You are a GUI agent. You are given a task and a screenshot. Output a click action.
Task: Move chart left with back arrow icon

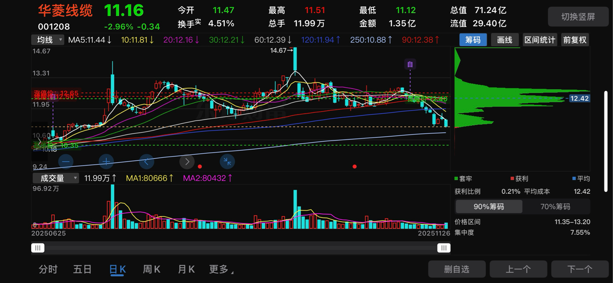point(146,161)
